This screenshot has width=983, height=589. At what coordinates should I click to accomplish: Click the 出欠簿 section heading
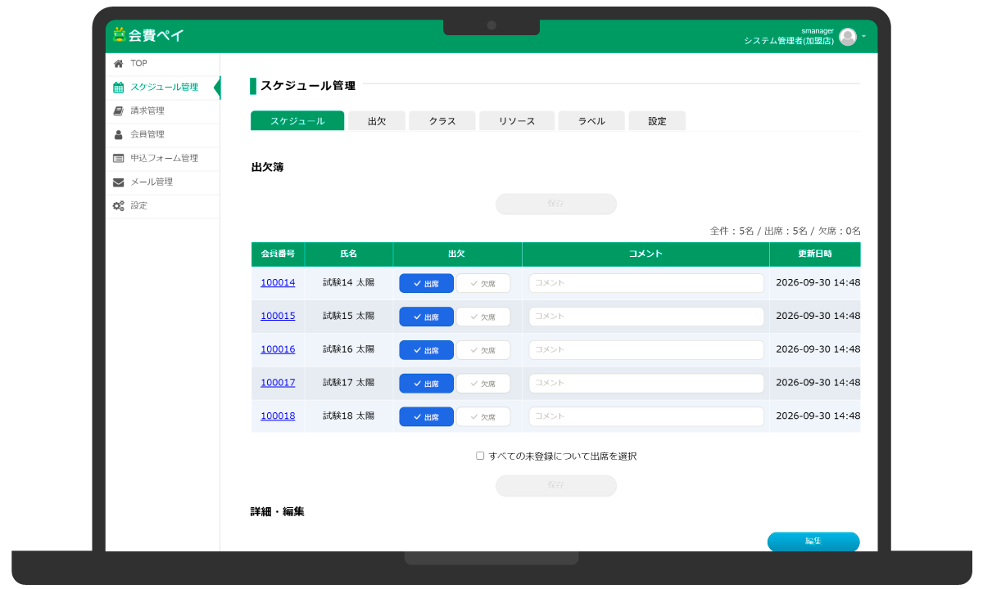tap(267, 168)
